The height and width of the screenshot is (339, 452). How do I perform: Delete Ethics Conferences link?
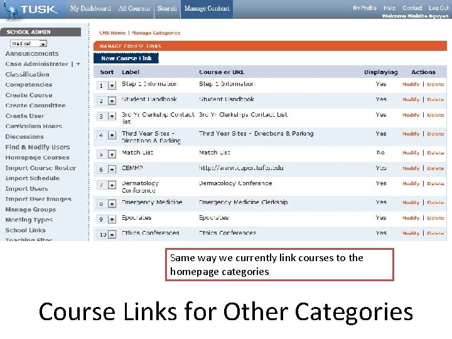tap(436, 233)
